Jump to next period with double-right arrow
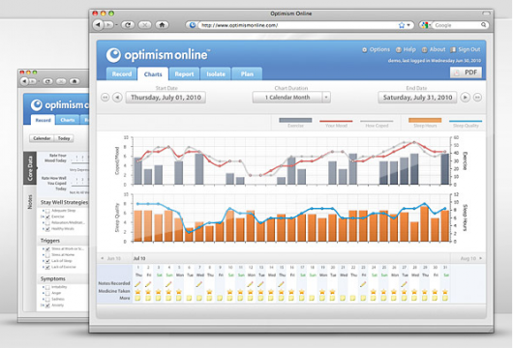Viewport: 513px width, 348px height. 477,98
